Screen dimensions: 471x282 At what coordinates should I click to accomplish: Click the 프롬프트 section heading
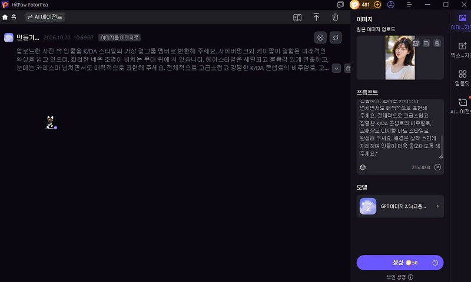pos(367,92)
